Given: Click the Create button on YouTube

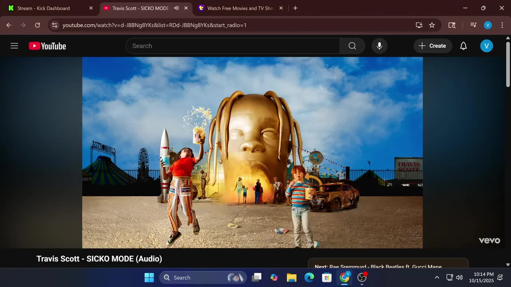Looking at the screenshot, I should click(433, 46).
